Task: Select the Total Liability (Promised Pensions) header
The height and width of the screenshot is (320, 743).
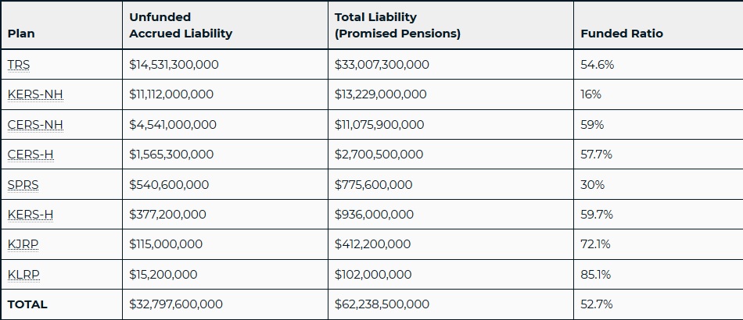Action: pos(397,25)
